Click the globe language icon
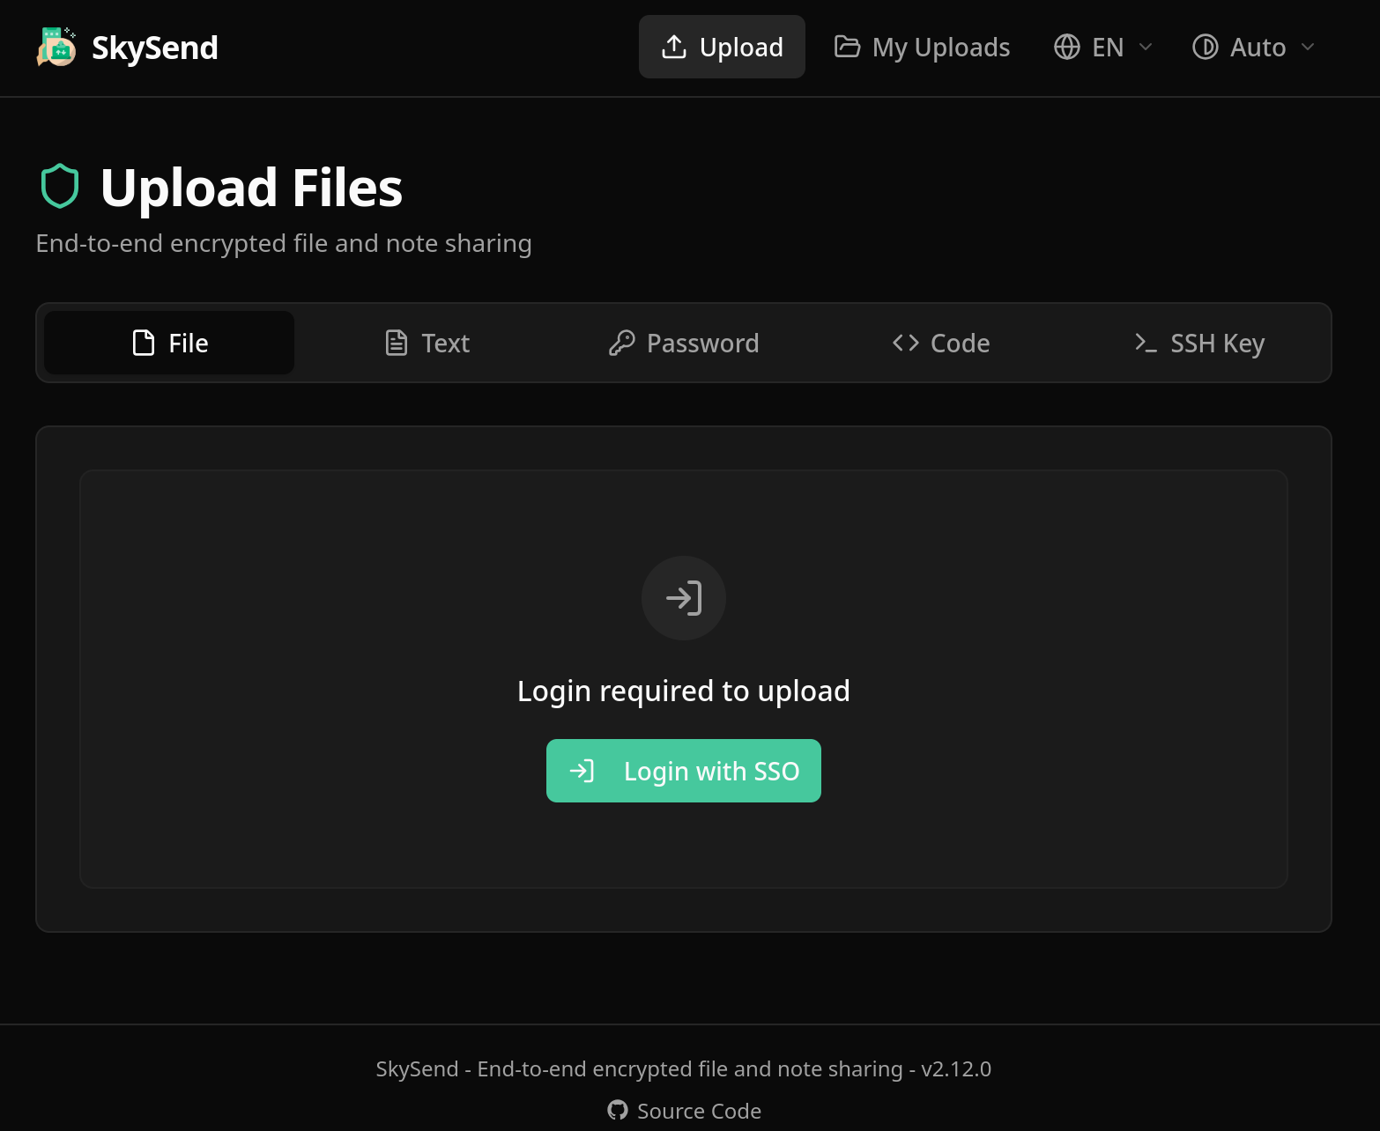Image resolution: width=1380 pixels, height=1131 pixels. (x=1067, y=47)
